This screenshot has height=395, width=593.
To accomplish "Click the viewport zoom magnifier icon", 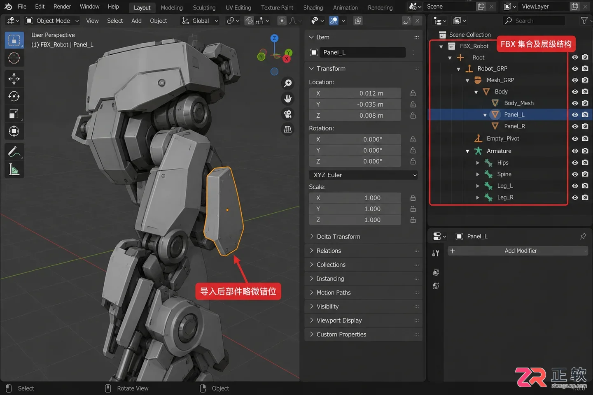I will tap(288, 84).
